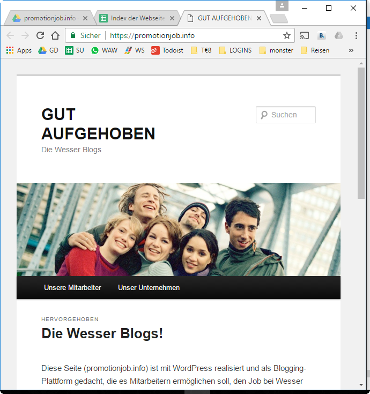
Task: Click the Cast icon in the toolbar
Action: pyautogui.click(x=305, y=36)
